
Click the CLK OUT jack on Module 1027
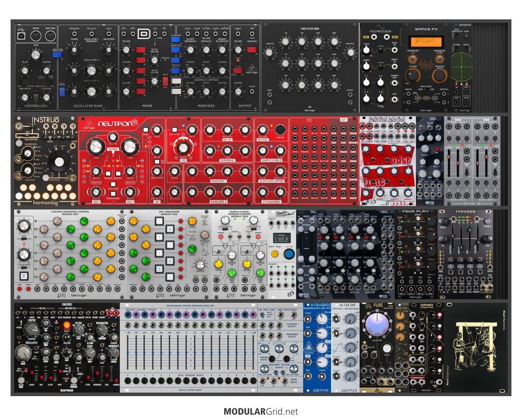[118, 289]
